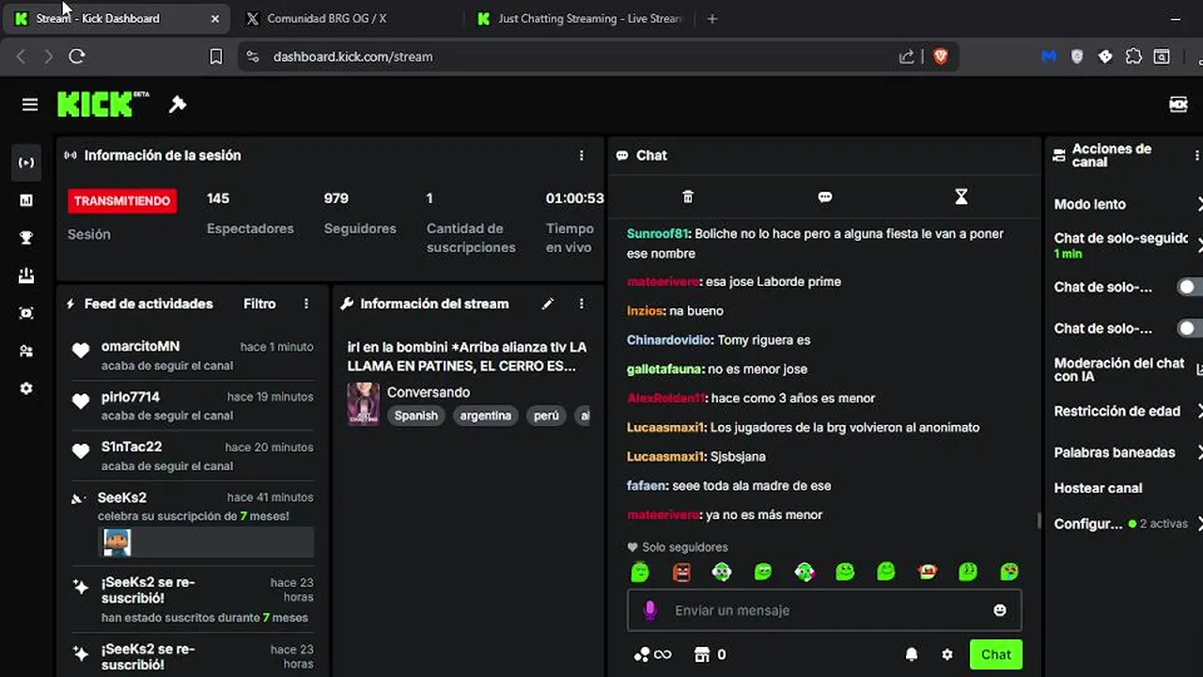
Task: Clear chat with the trash icon
Action: coord(688,197)
